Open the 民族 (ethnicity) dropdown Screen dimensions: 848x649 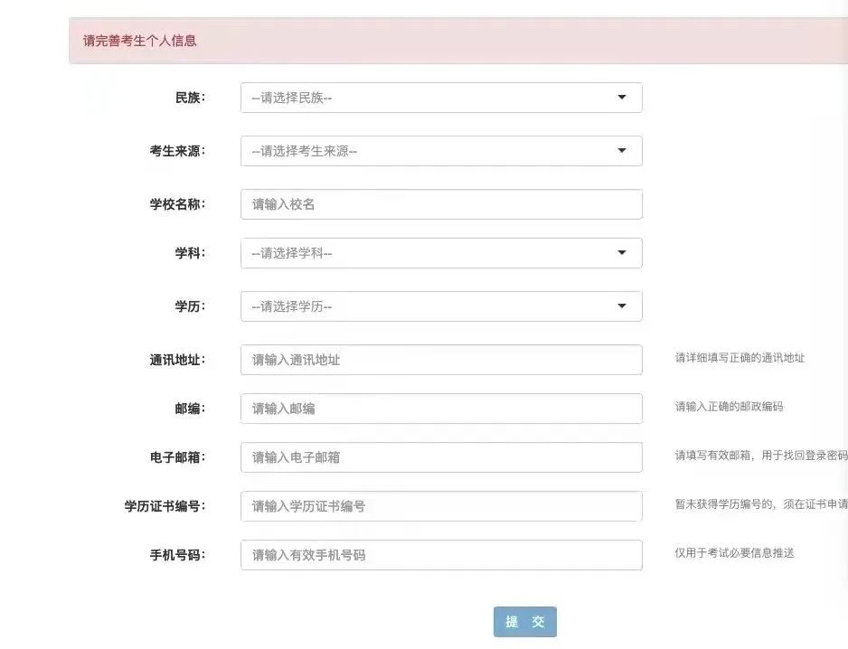440,97
